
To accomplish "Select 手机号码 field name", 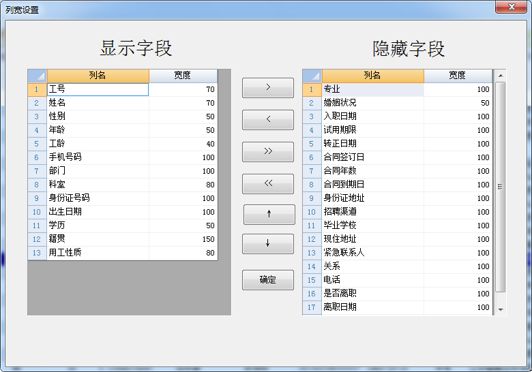I will (x=98, y=157).
